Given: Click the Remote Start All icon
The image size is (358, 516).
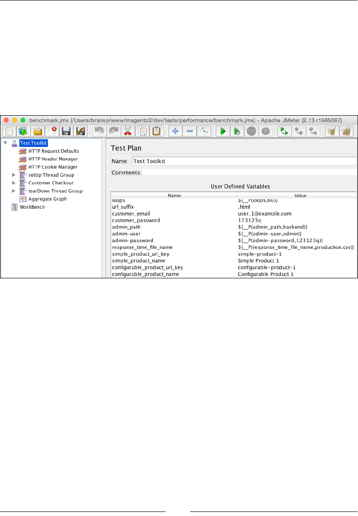Looking at the screenshot, I should [x=284, y=131].
